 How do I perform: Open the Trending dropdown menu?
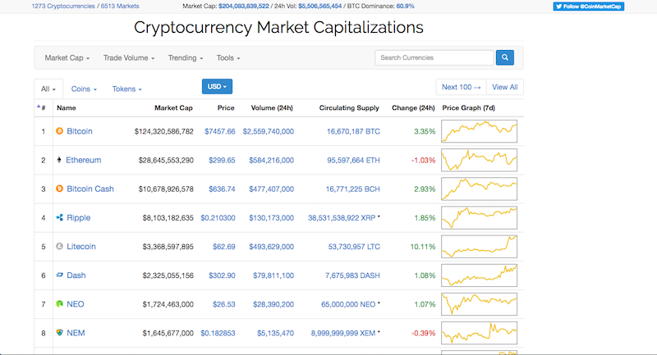186,58
